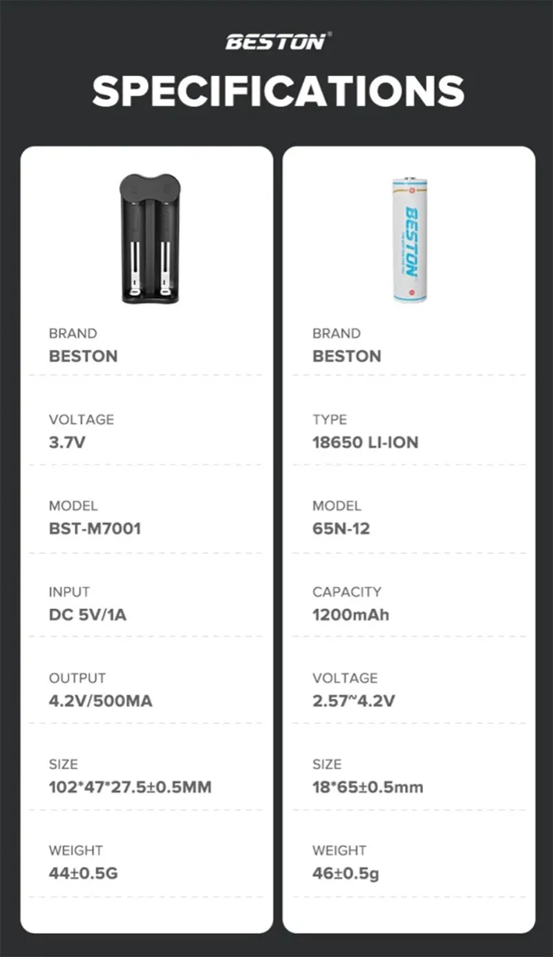
Task: Click the 18650 LI-ION type value
Action: pyautogui.click(x=365, y=442)
